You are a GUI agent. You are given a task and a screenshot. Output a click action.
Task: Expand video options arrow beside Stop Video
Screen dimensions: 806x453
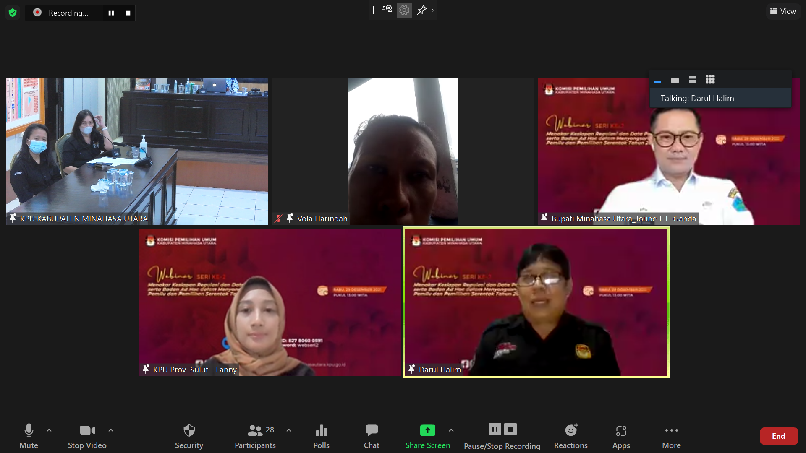[x=111, y=430]
